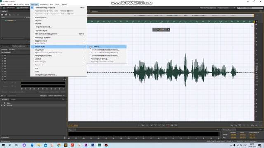Screen dimensions: 264x148
Task: Select Инвертировать in Effects menu
Action: [x=59, y=18]
